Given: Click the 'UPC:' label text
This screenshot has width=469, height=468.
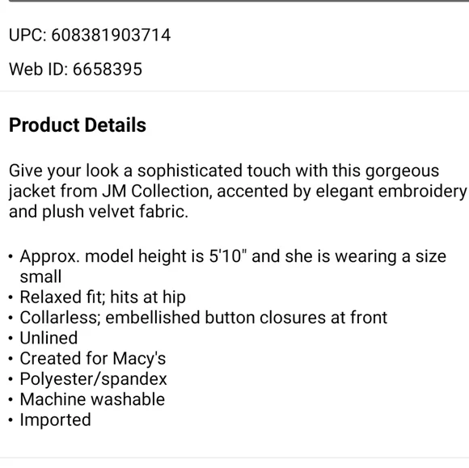Looking at the screenshot, I should pos(27,35).
